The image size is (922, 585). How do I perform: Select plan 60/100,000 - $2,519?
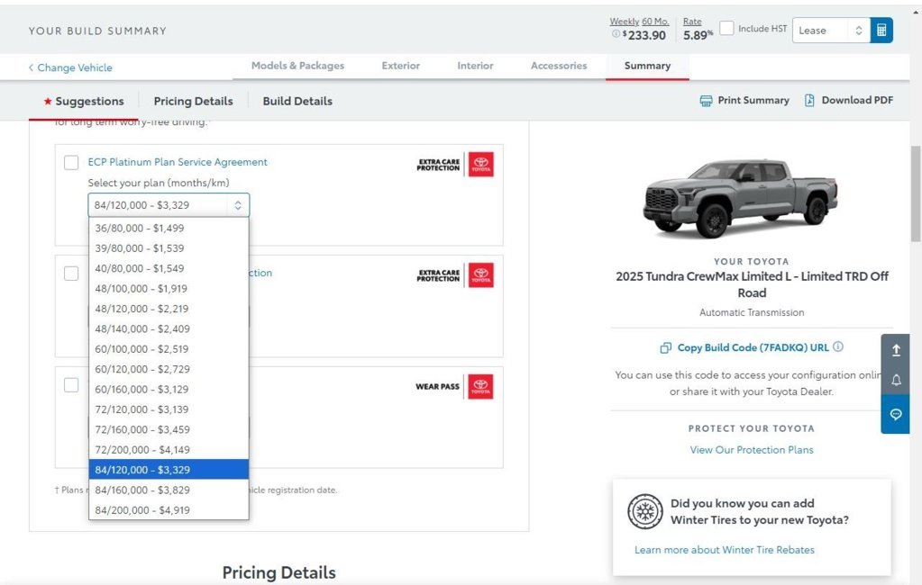pos(169,349)
